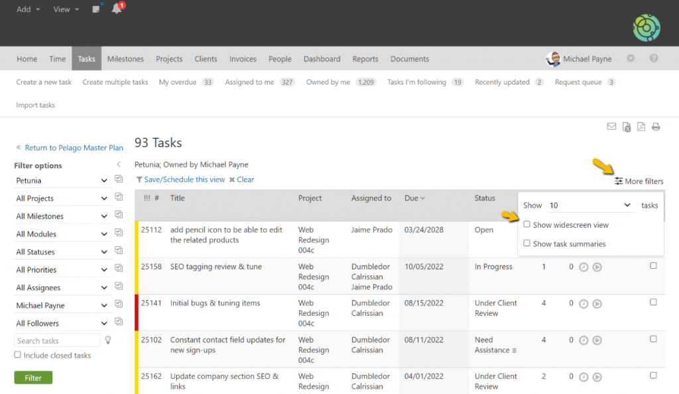Click Save/Schedule this view link
Screen dimensions: 679x394
[184, 179]
